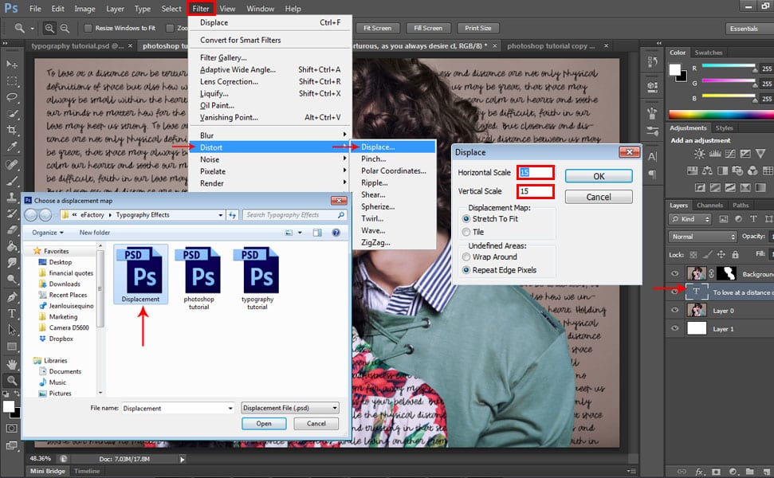Open the Filter menu
The image size is (774, 478).
tap(201, 9)
